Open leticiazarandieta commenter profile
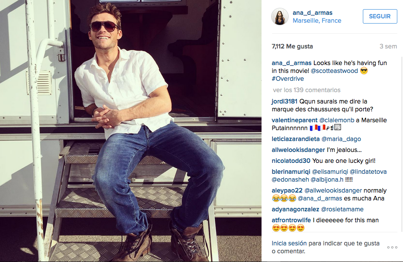This screenshot has width=403, height=262. pyautogui.click(x=296, y=139)
